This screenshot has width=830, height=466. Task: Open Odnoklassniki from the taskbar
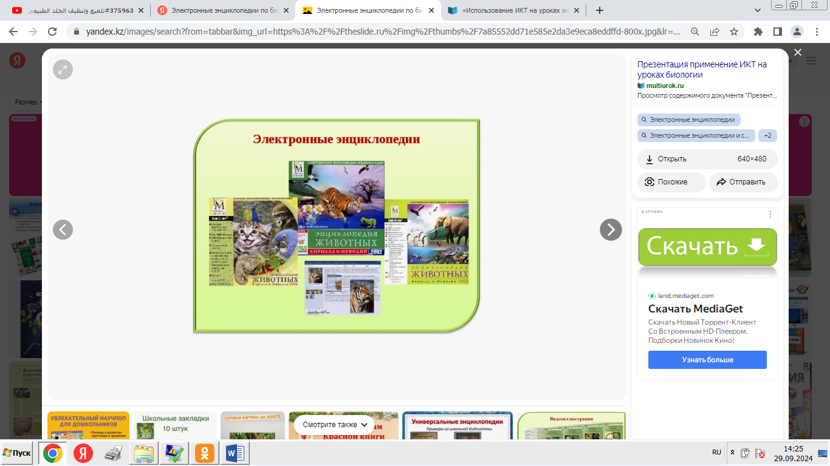pyautogui.click(x=205, y=453)
